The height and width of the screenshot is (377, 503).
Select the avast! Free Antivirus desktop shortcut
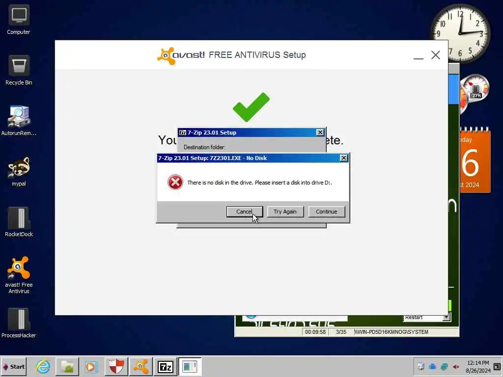pos(19,275)
